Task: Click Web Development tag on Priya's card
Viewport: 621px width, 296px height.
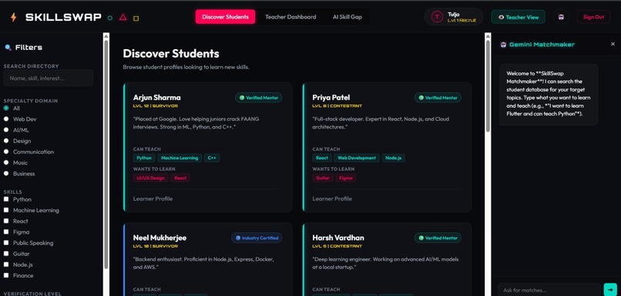Action: (x=357, y=158)
